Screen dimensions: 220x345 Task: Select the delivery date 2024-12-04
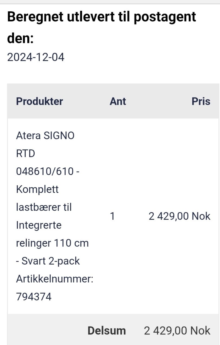coord(36,57)
